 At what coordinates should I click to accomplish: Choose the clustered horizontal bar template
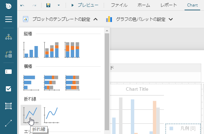coord(31,83)
